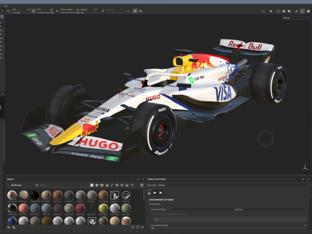Viewport: 312px width, 234px height.
Task: Toggle the size pen-pressure button
Action: tap(34, 11)
